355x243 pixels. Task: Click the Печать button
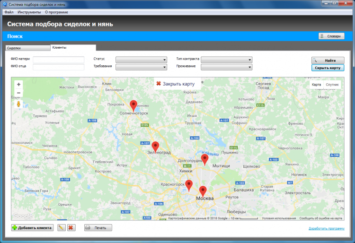coord(98,227)
